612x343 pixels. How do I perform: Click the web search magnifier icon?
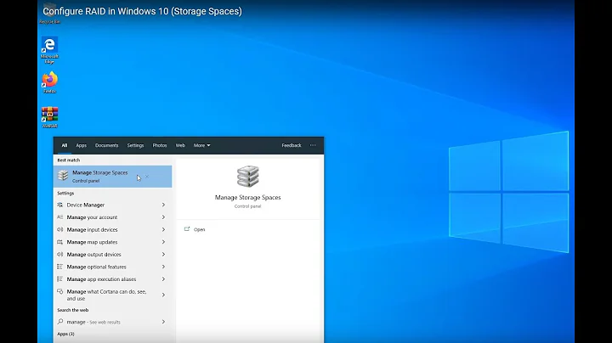coord(60,322)
